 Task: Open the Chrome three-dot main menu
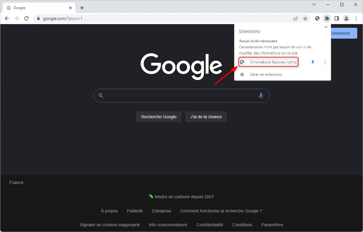pyautogui.click(x=356, y=18)
